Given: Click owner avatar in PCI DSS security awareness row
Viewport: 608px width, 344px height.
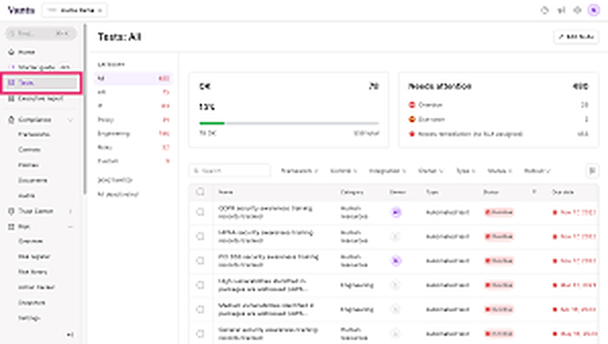Looking at the screenshot, I should (396, 261).
